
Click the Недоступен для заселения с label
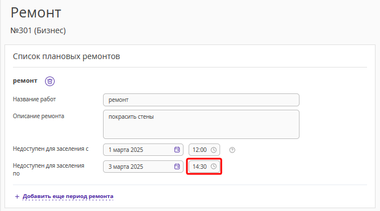[x=51, y=149]
